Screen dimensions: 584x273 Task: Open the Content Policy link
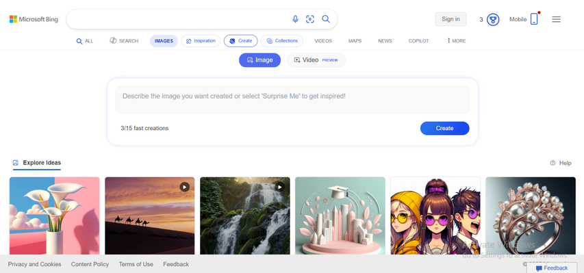tap(90, 264)
